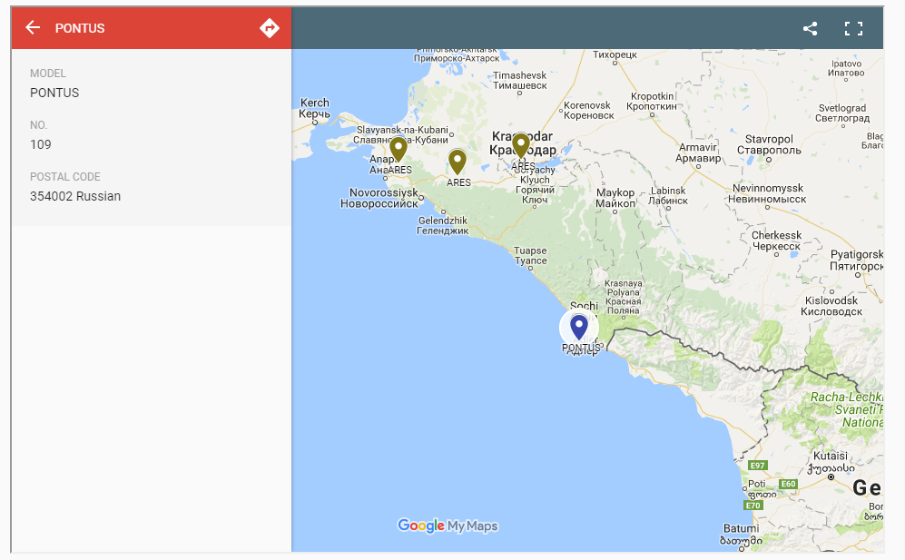Click the Stavropol city label
The height and width of the screenshot is (560, 905).
[x=769, y=144]
